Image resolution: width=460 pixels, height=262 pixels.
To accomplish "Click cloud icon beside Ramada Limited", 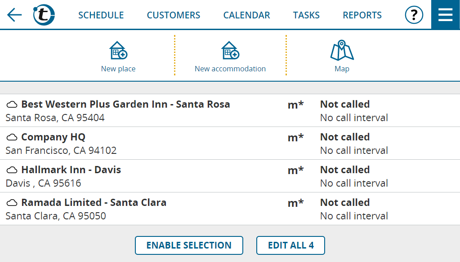I will [x=12, y=203].
